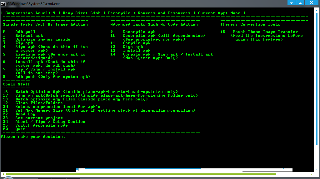Click the 'Quit' option text
The width and height of the screenshot is (320, 179).
click(x=20, y=129)
